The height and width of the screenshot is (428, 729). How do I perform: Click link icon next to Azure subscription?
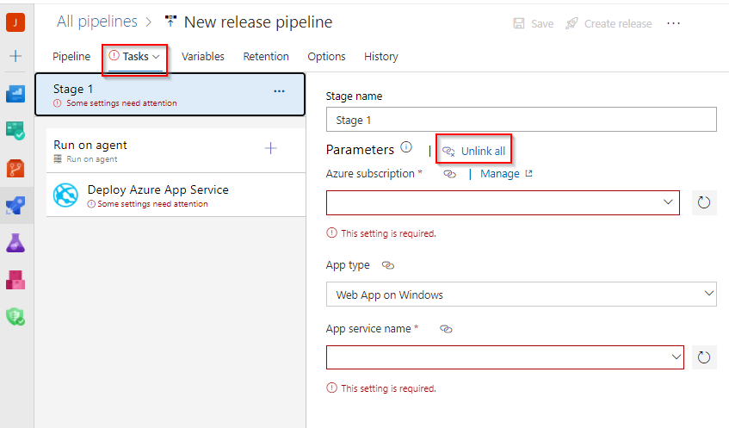click(x=449, y=174)
